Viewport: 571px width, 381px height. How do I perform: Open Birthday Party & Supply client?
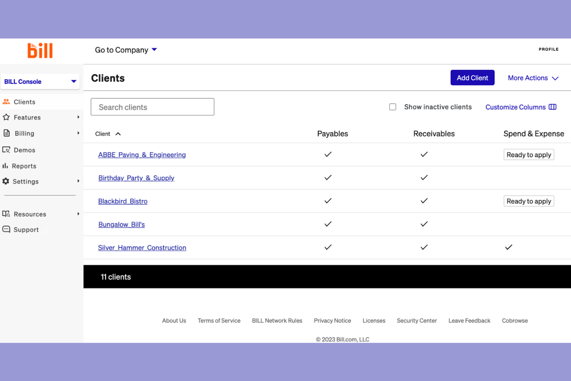point(136,178)
